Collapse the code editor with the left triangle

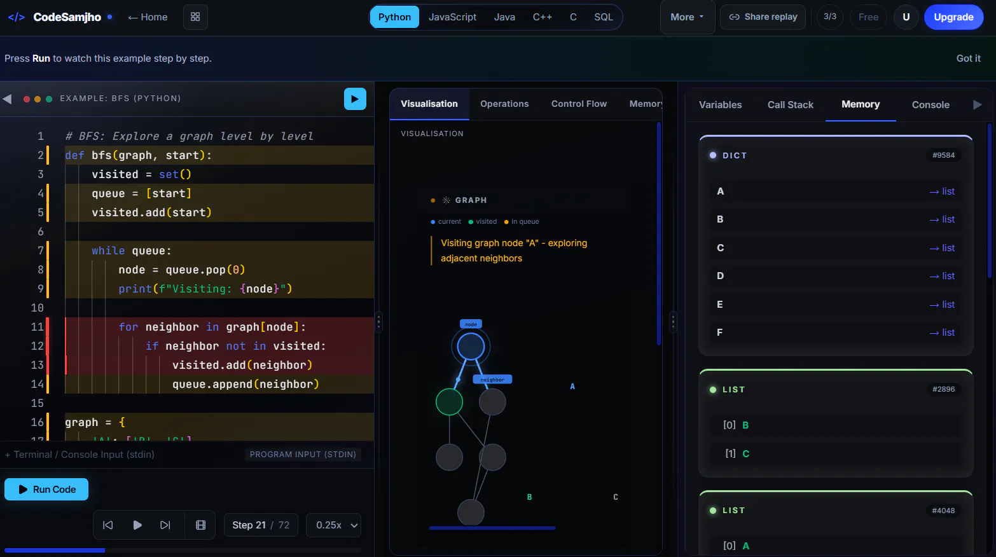pos(8,99)
